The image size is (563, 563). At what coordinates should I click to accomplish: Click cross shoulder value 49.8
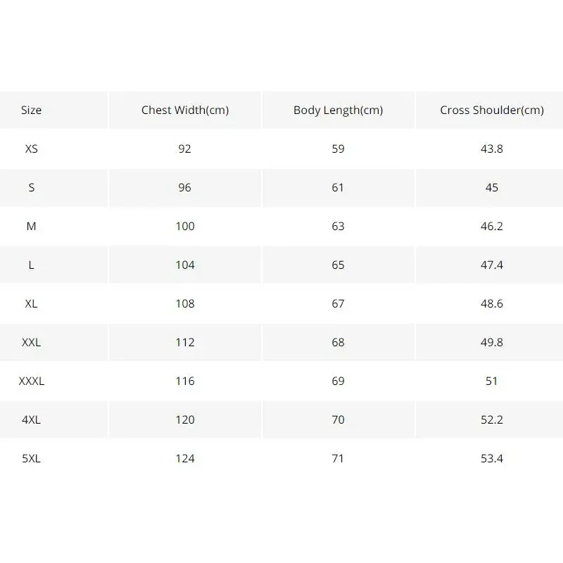tap(492, 342)
